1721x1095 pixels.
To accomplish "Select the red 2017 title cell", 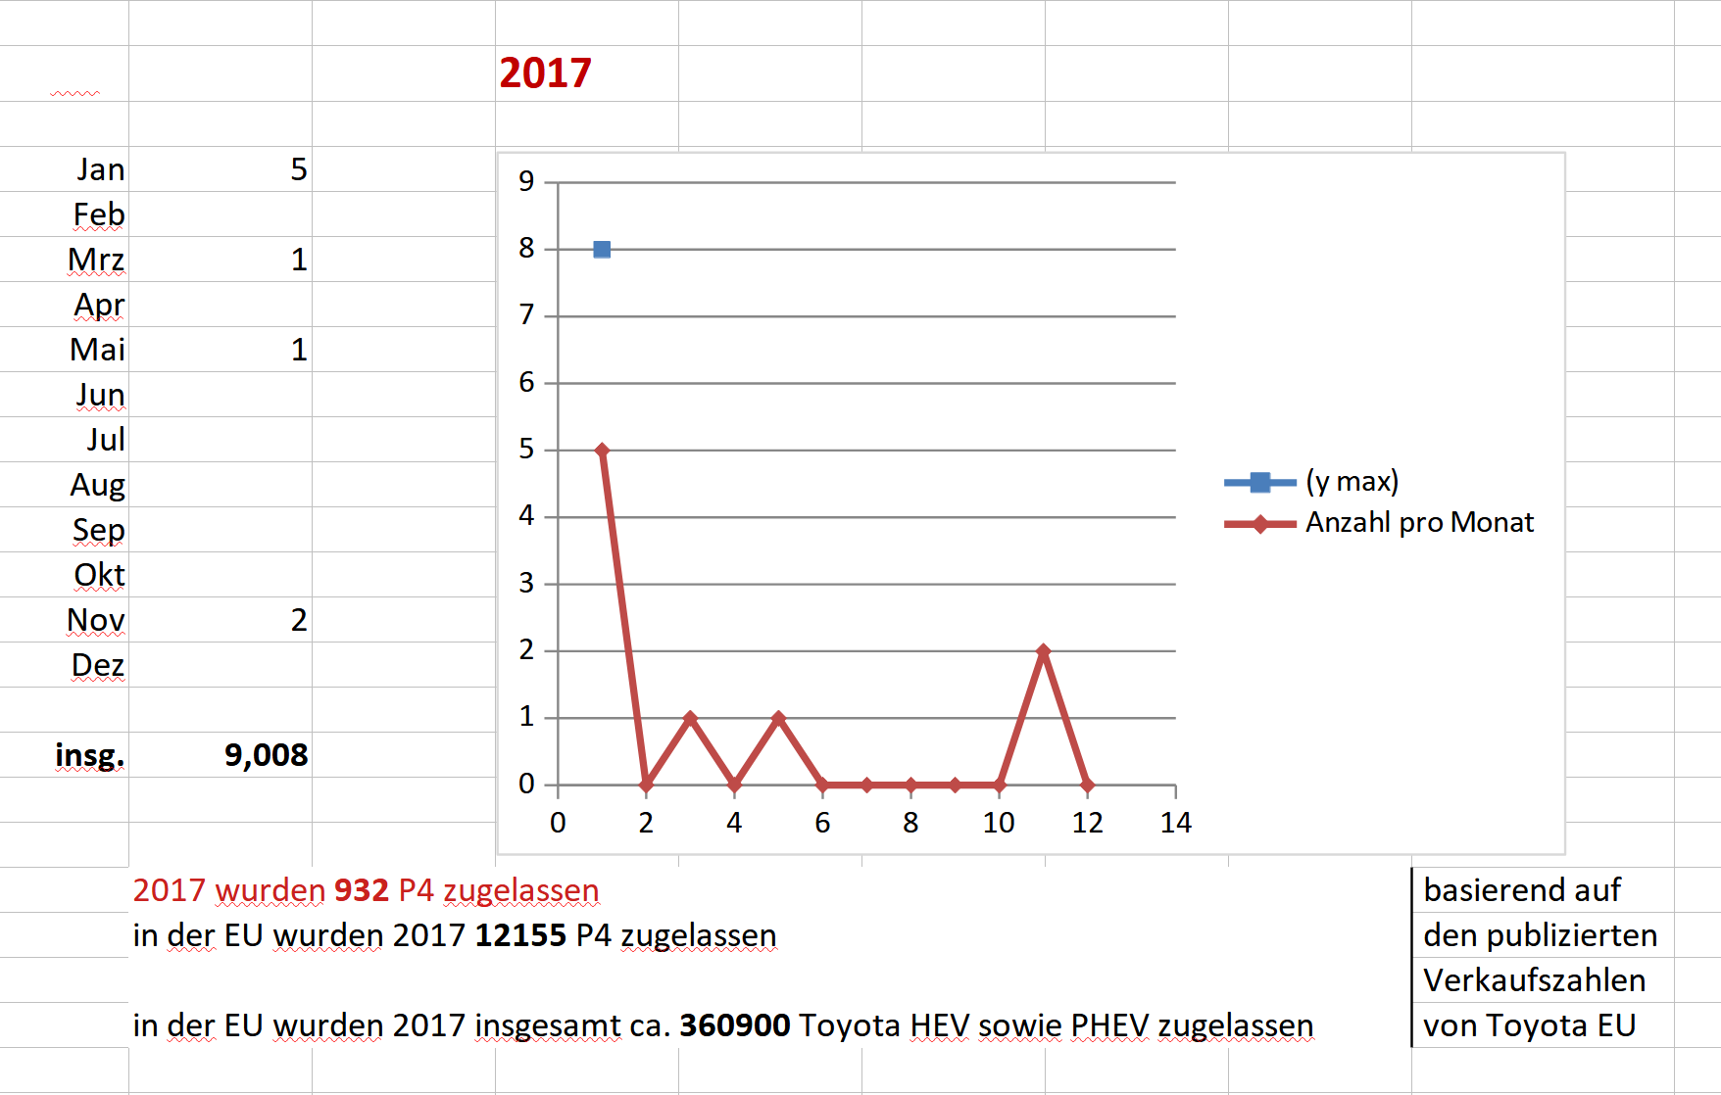I will click(545, 73).
